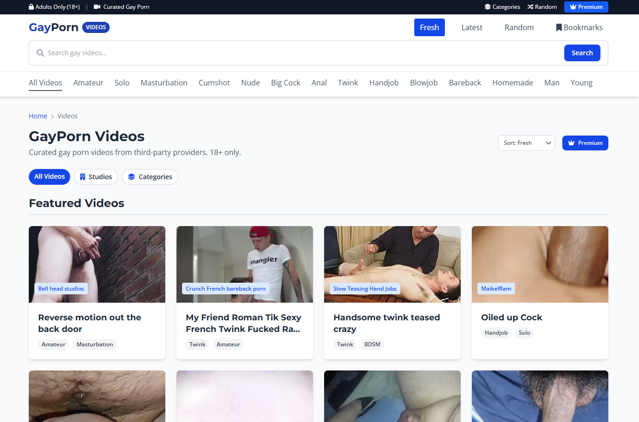
Task: Go to the Home breadcrumb link
Action: pyautogui.click(x=38, y=116)
